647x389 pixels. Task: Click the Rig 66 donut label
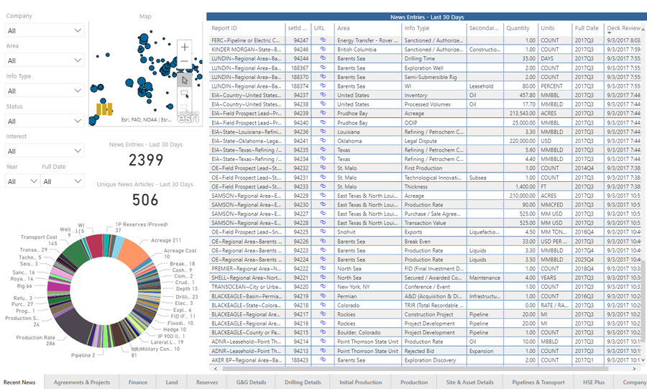point(24,286)
